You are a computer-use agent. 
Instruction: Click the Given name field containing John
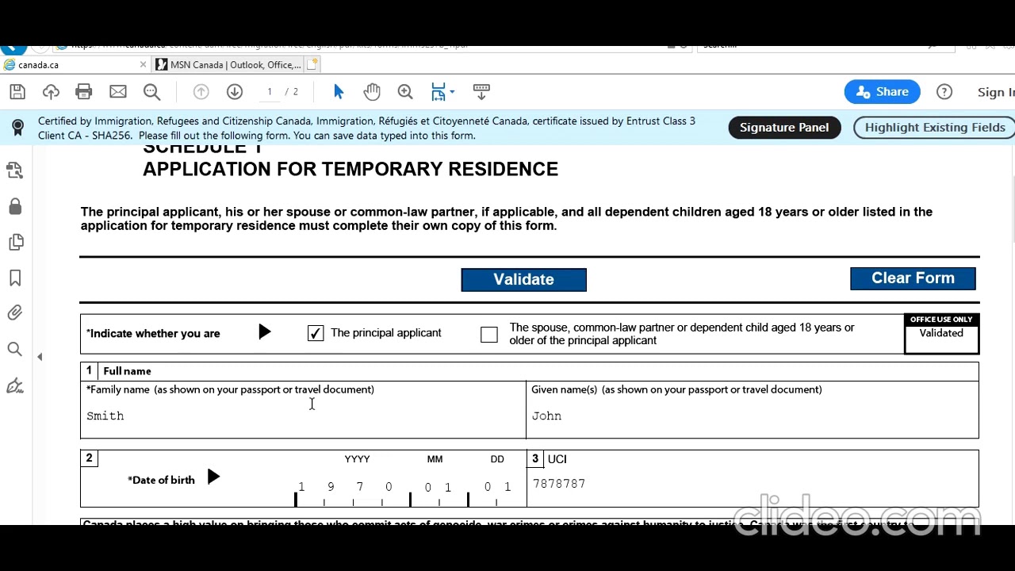tap(752, 416)
